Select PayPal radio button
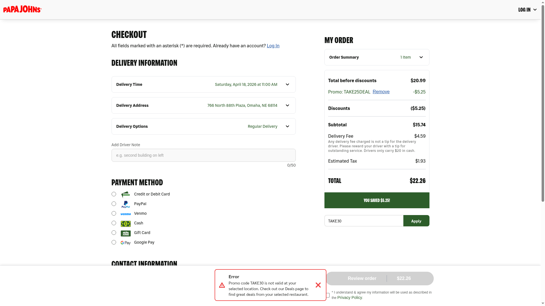545x306 pixels. [x=114, y=204]
